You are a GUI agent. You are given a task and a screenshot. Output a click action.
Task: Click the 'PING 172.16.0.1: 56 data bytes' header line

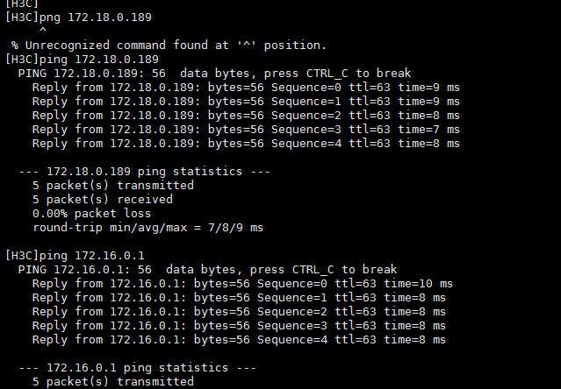[207, 269]
